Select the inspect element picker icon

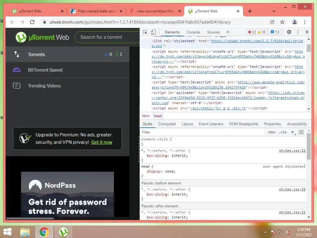click(145, 32)
